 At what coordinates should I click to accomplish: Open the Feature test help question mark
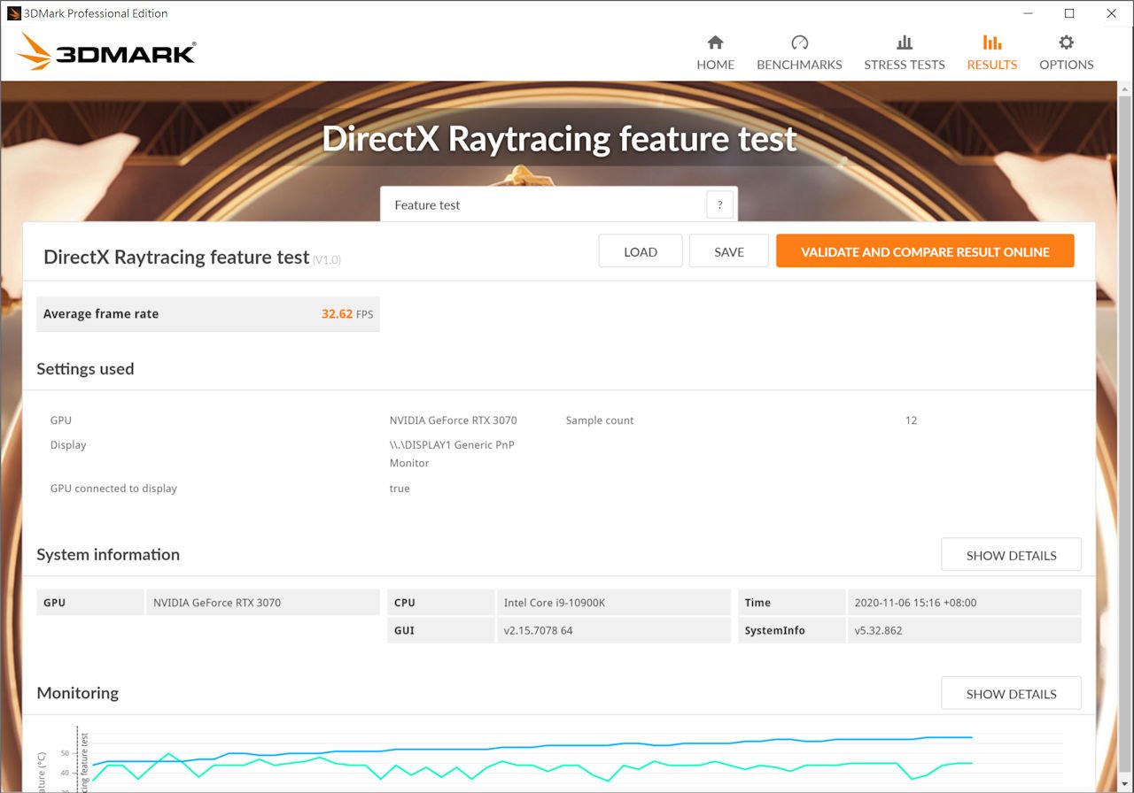pos(720,204)
